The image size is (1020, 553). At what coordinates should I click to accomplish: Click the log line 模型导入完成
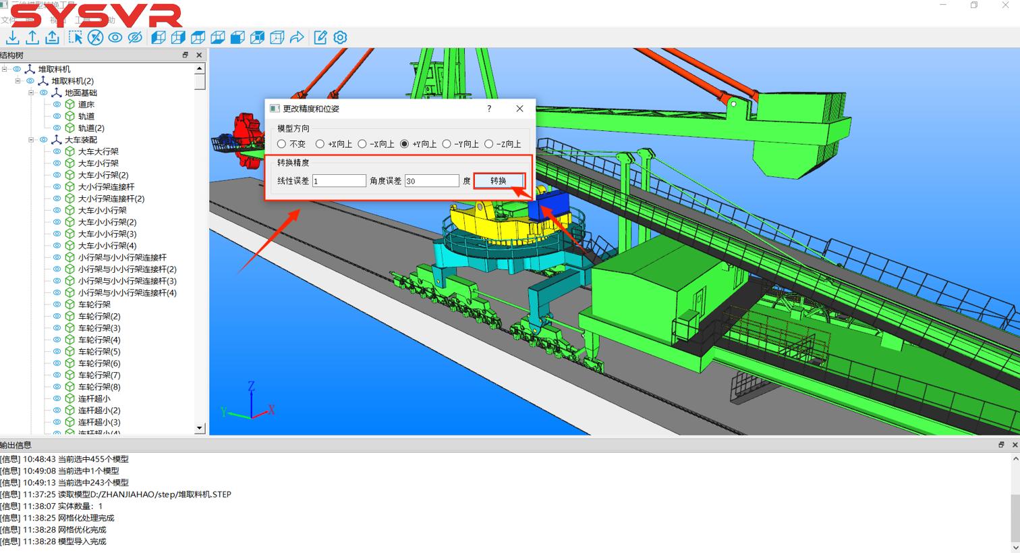tap(53, 542)
